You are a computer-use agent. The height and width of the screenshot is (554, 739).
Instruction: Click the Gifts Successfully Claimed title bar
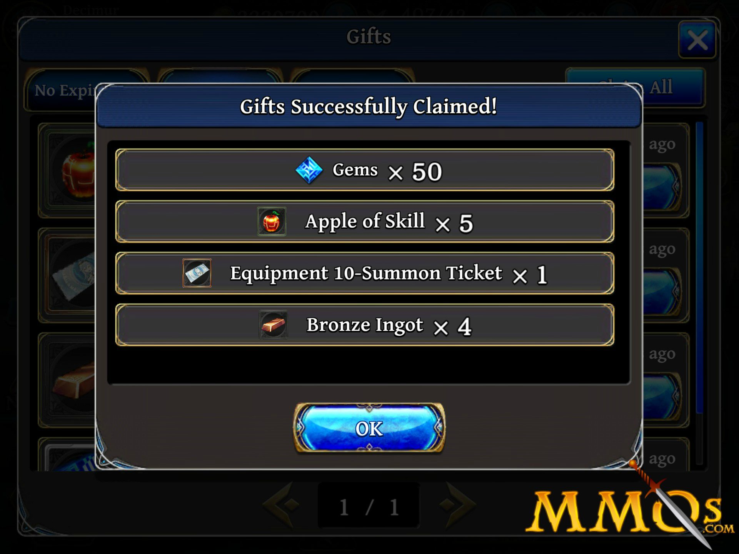[369, 106]
